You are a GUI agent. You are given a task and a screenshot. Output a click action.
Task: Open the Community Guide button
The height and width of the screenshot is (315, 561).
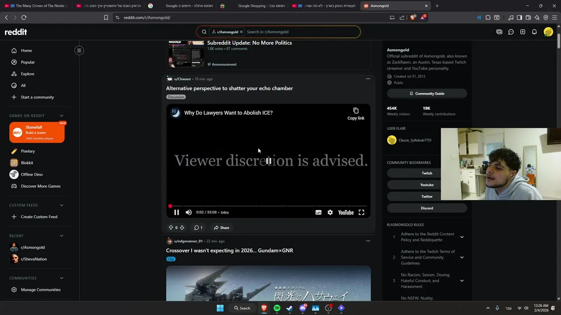click(427, 94)
